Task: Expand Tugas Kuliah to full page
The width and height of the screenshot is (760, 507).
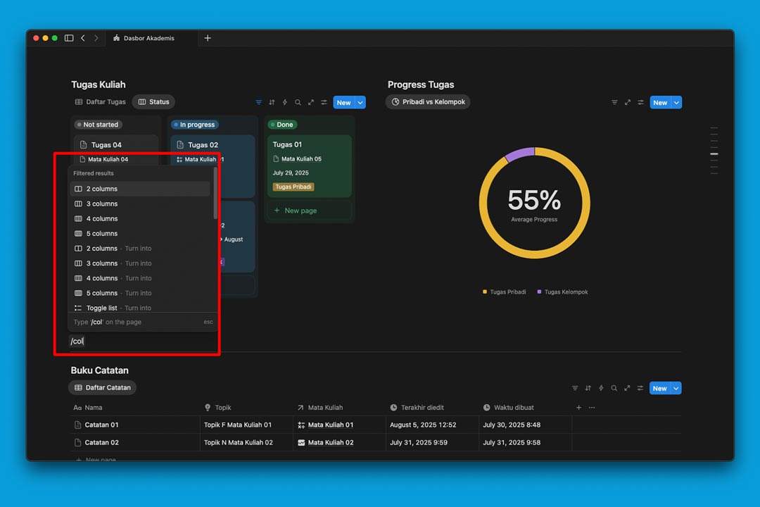Action: point(311,102)
